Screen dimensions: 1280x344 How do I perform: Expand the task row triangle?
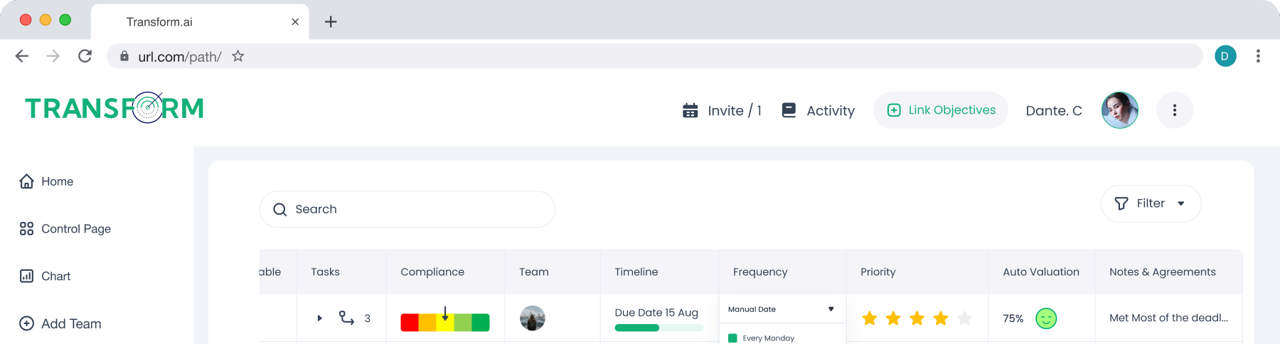pos(319,318)
